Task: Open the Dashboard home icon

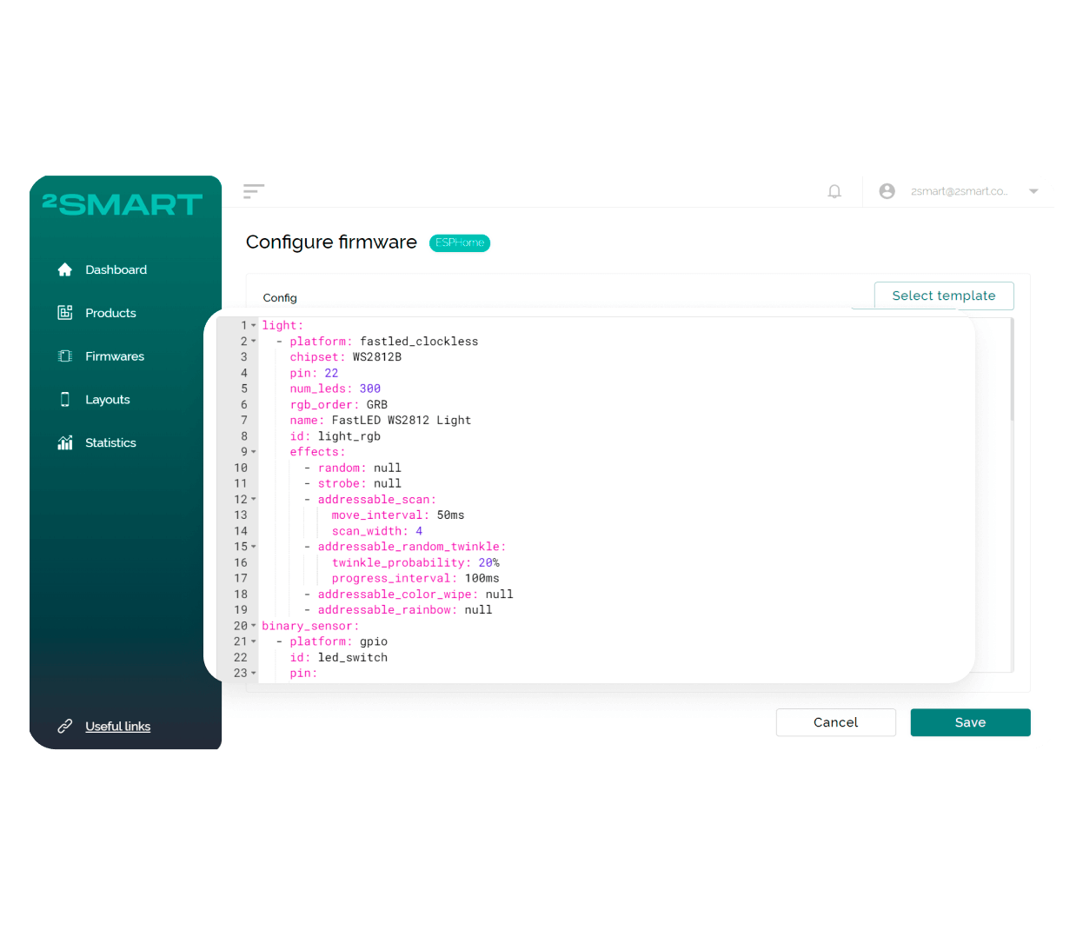Action: (64, 269)
